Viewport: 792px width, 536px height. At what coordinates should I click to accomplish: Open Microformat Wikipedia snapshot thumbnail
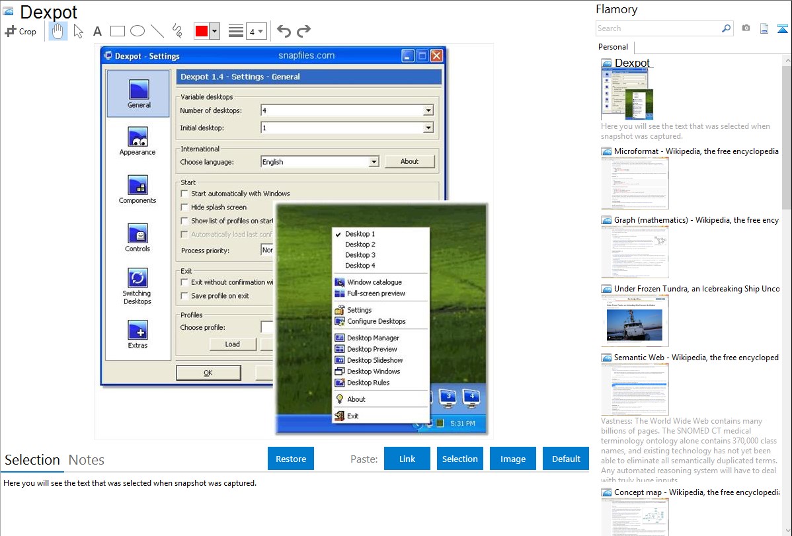click(x=635, y=183)
